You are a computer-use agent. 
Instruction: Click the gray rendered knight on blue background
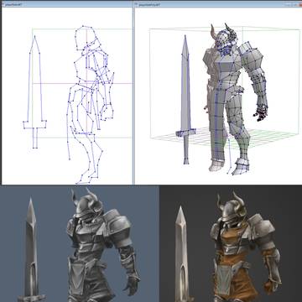click(x=103, y=245)
